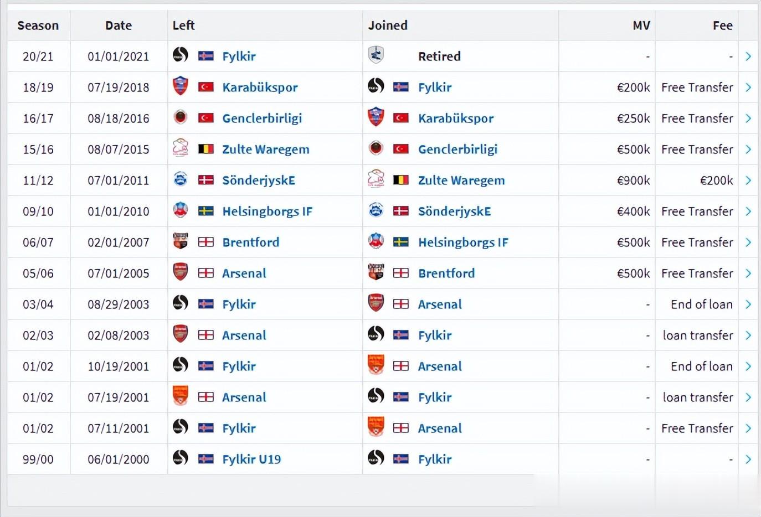Open Genclerbirligi link in 15/16 Joined column
Screen dimensions: 761x517
457,149
